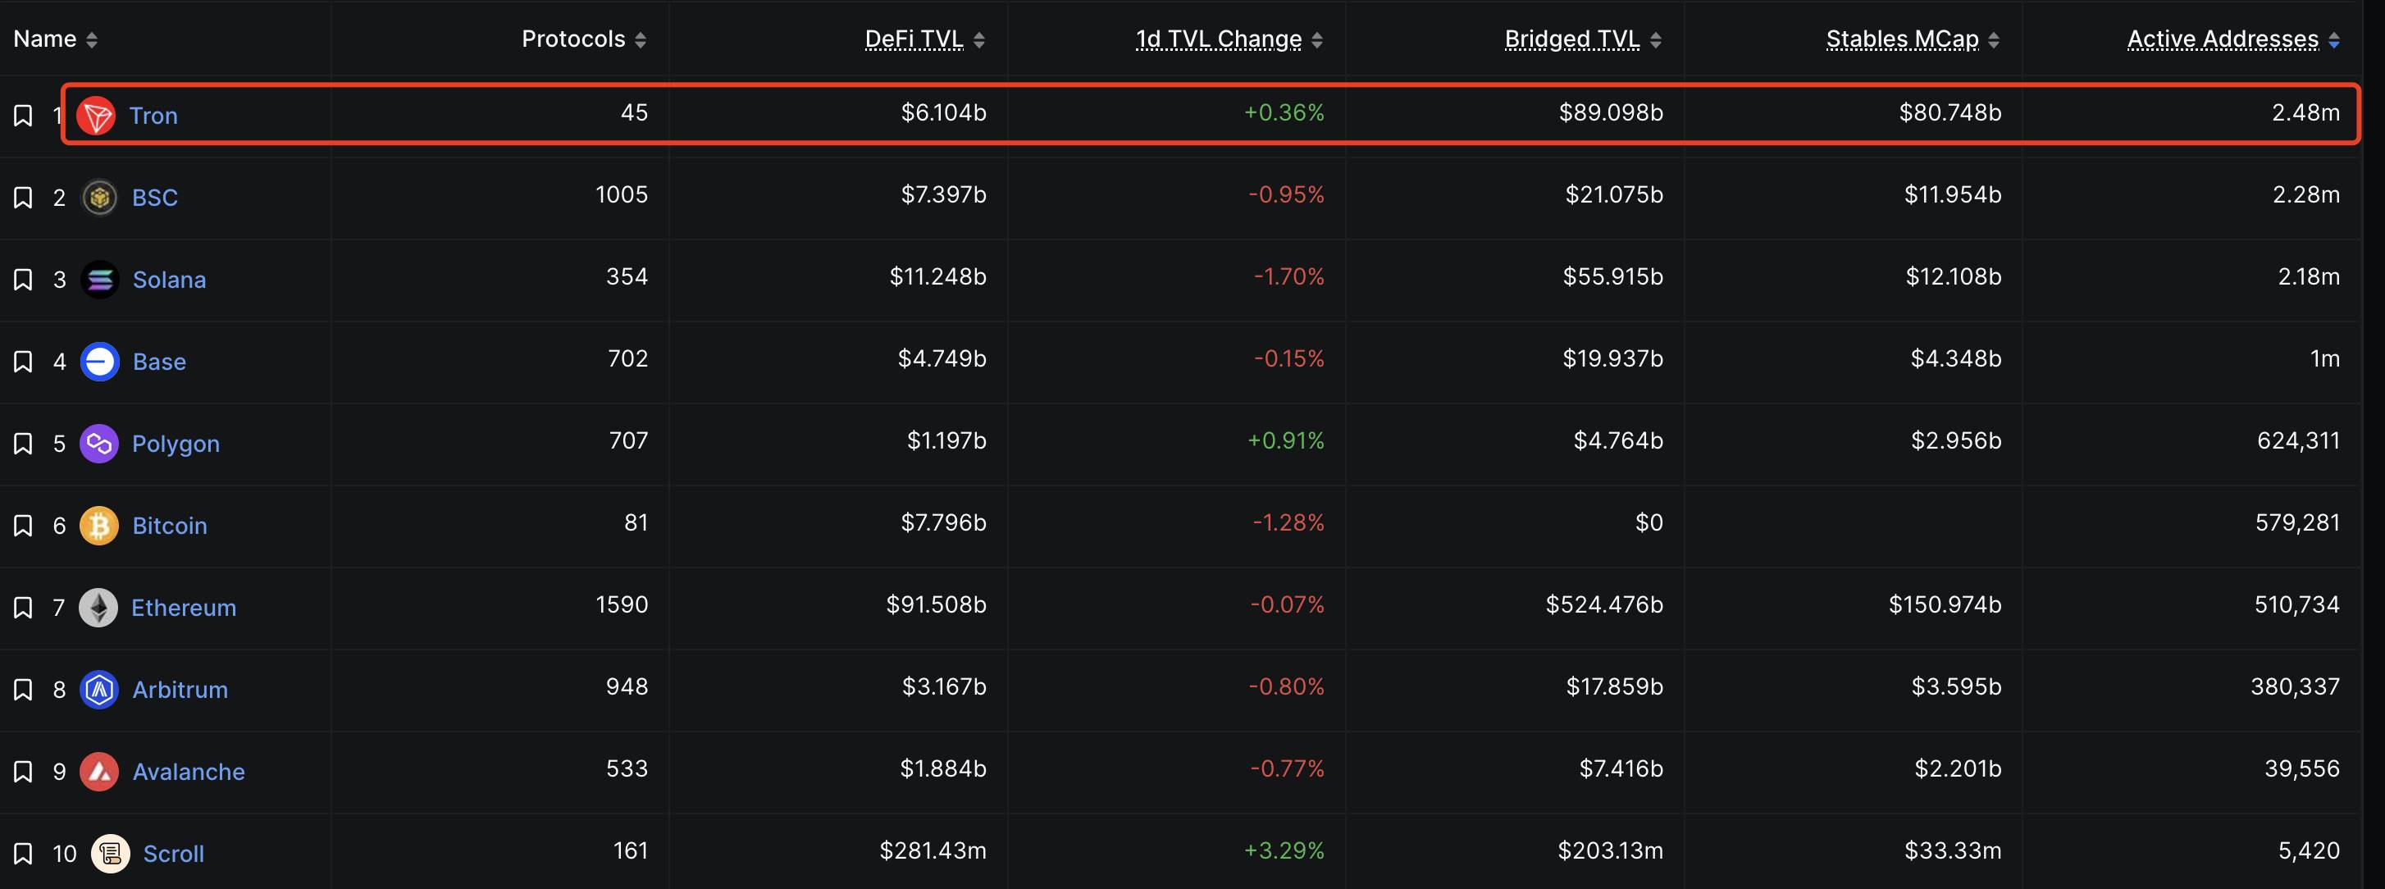
Task: Open the Arbitrum chain link
Action: click(x=180, y=690)
